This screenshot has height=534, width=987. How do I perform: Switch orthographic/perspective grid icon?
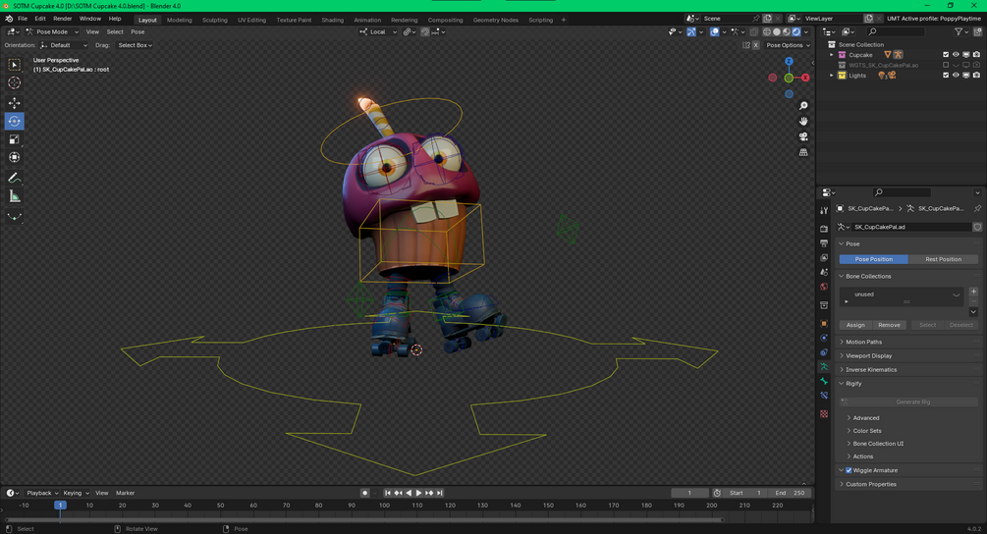point(803,152)
